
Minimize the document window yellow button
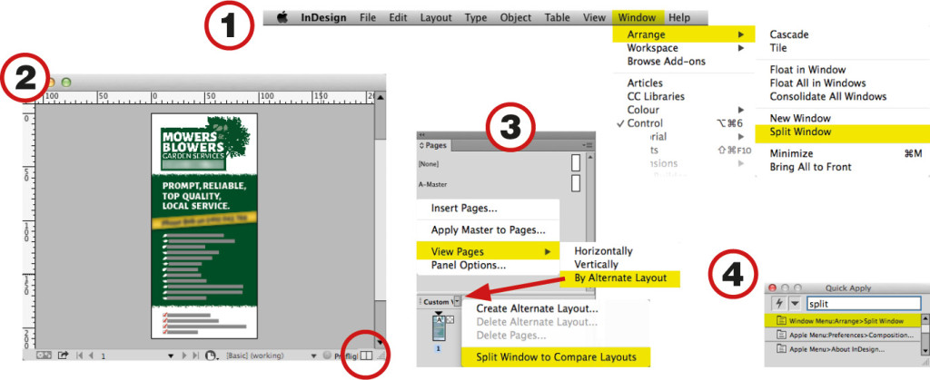tap(51, 83)
